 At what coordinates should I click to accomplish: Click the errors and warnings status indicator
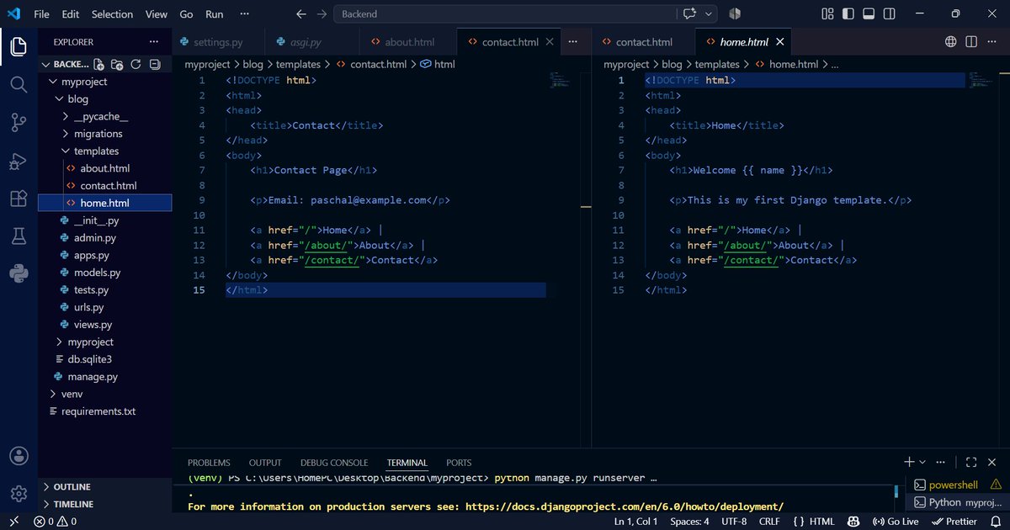coord(56,522)
